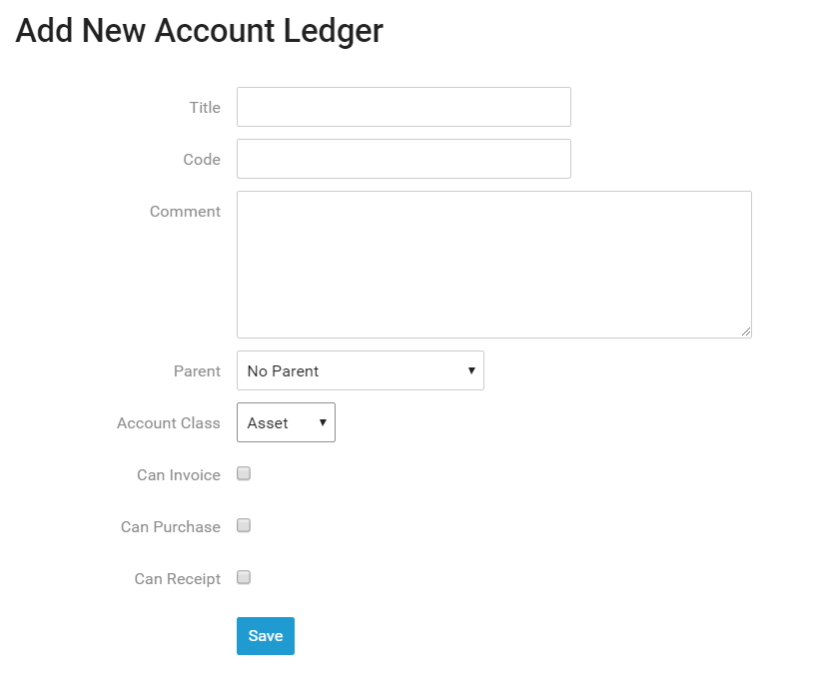Click the Comment field label

point(185,211)
